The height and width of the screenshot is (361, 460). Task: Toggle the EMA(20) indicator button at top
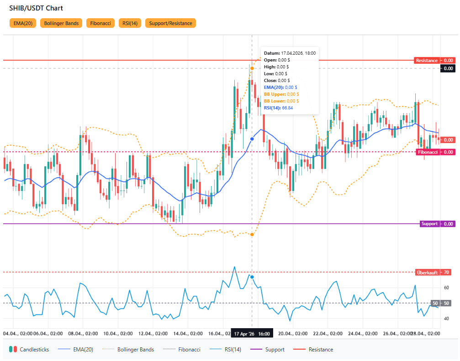point(23,23)
